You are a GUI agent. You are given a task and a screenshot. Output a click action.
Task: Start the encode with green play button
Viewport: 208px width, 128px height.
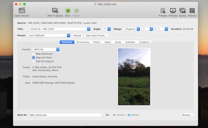pos(68,11)
